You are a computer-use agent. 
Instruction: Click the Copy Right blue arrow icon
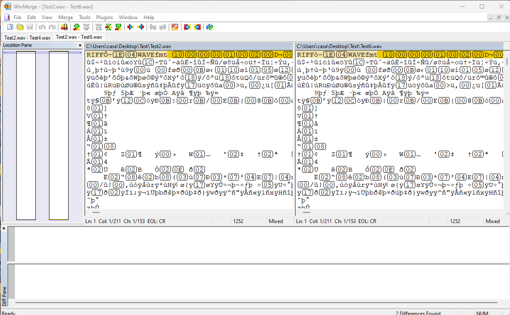coord(131,27)
